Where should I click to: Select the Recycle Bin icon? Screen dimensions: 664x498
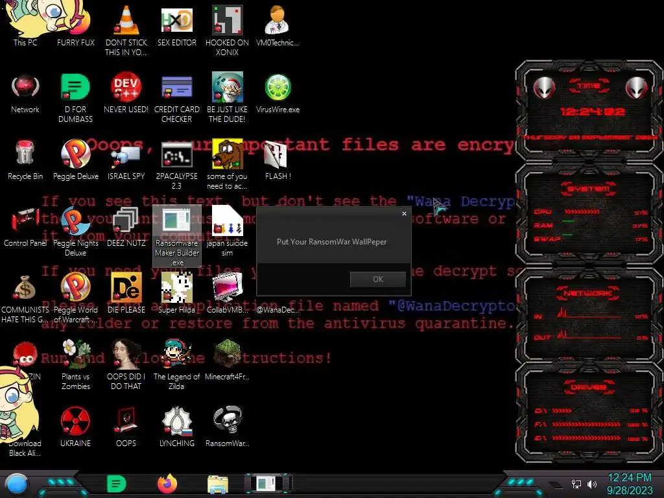point(25,160)
